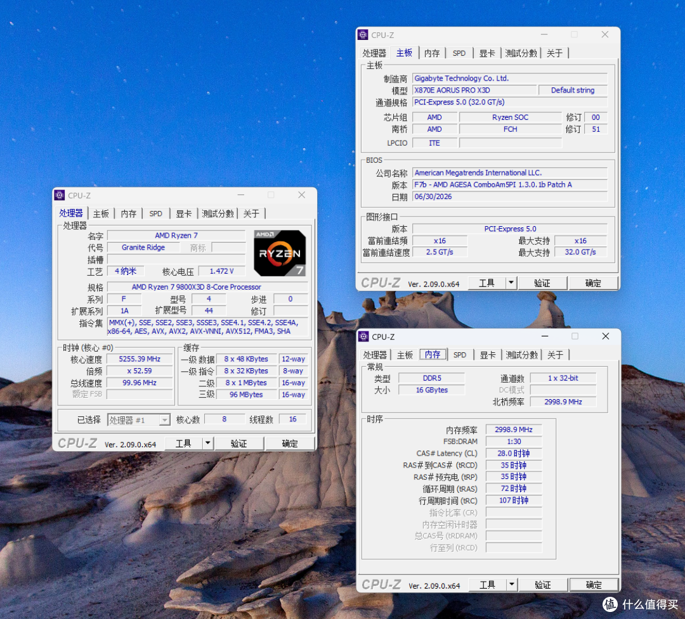Switch to 关于 tab in motherboard window
This screenshot has width=685, height=619.
coord(554,53)
